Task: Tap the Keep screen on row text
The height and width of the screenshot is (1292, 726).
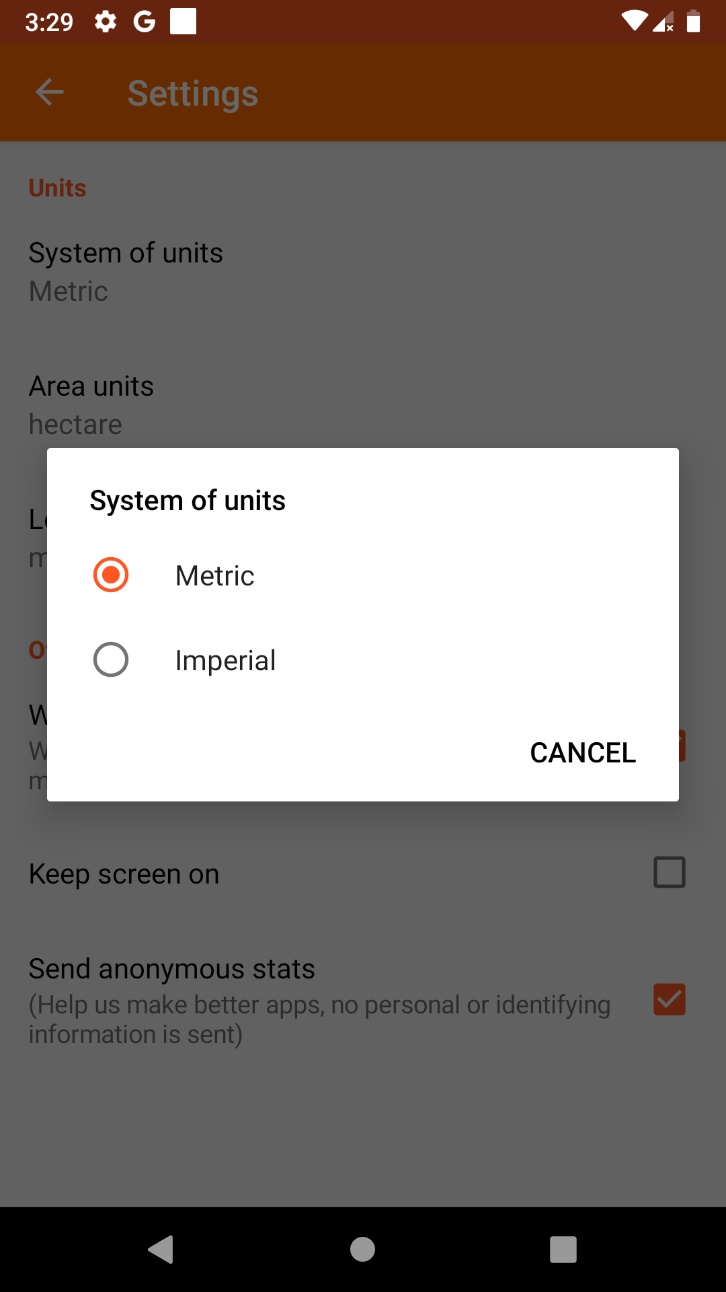Action: [124, 874]
